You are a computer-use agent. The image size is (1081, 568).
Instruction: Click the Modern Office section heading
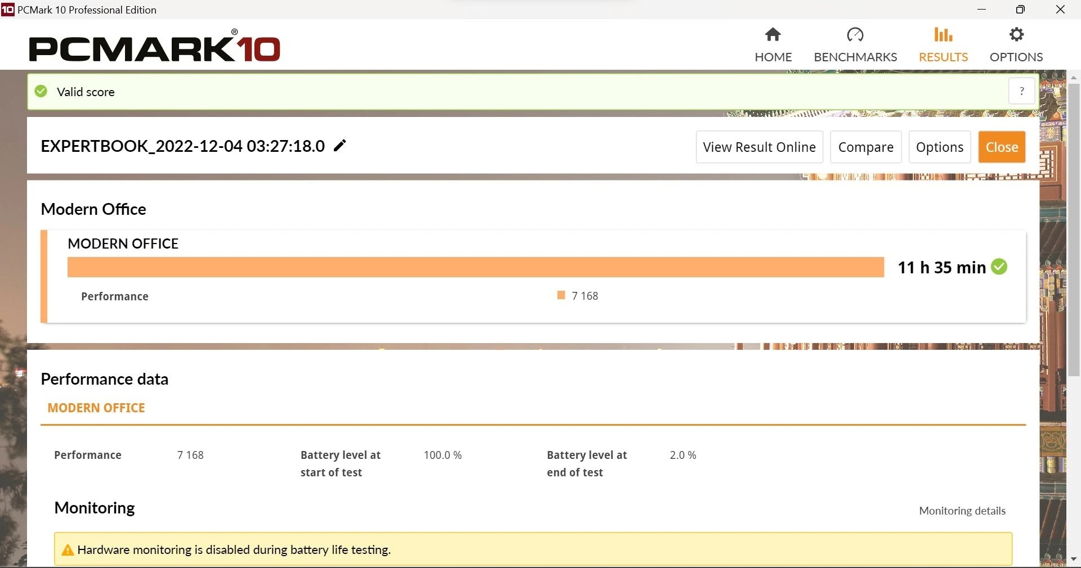point(93,209)
